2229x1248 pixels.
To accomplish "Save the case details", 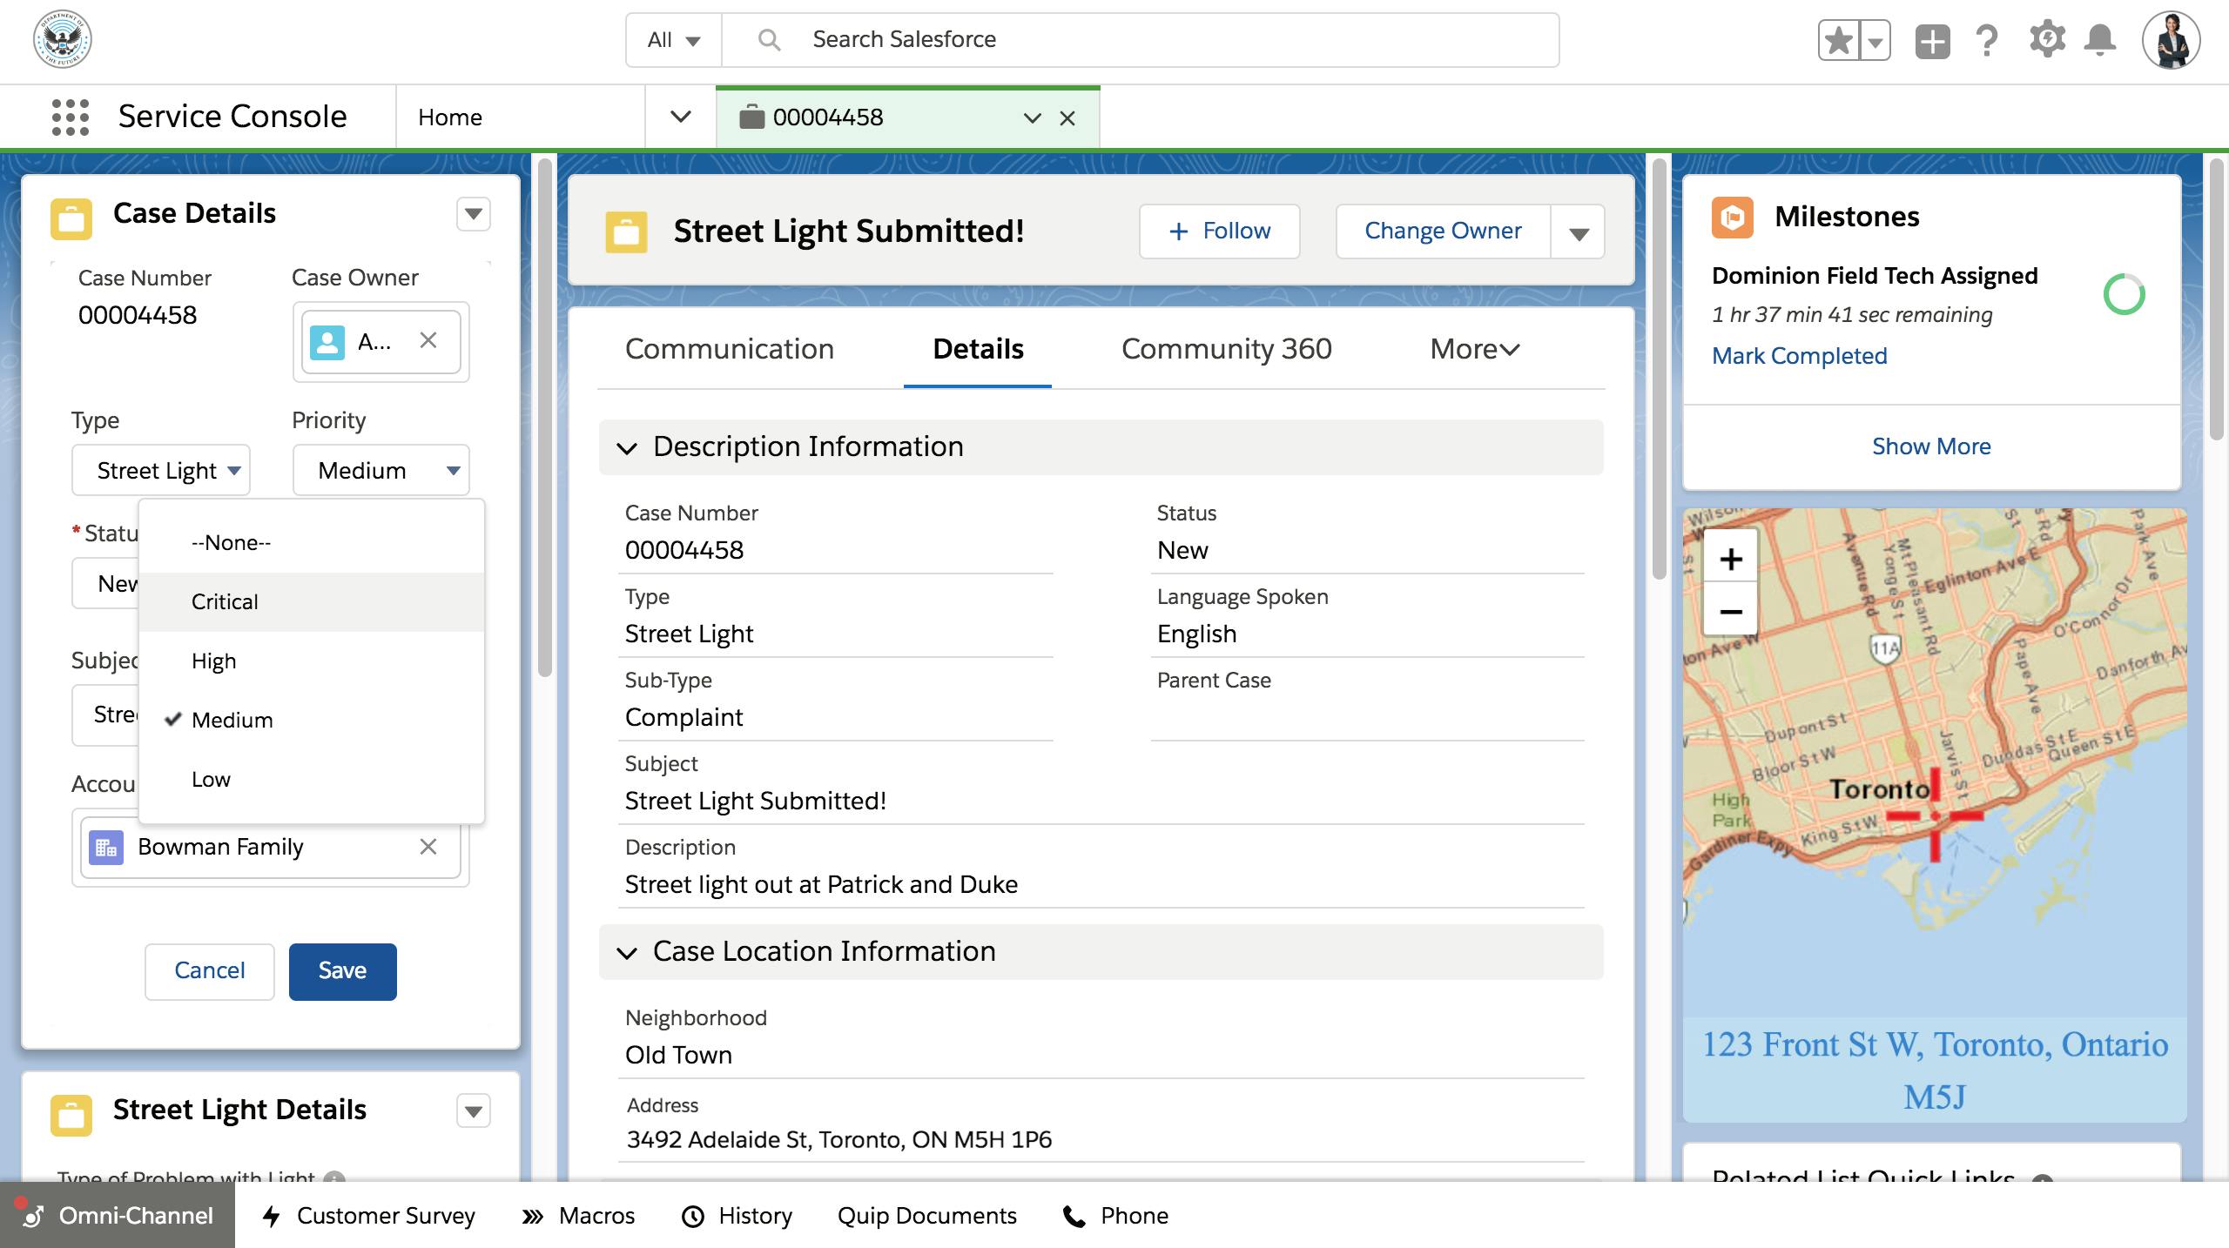I will tap(343, 971).
